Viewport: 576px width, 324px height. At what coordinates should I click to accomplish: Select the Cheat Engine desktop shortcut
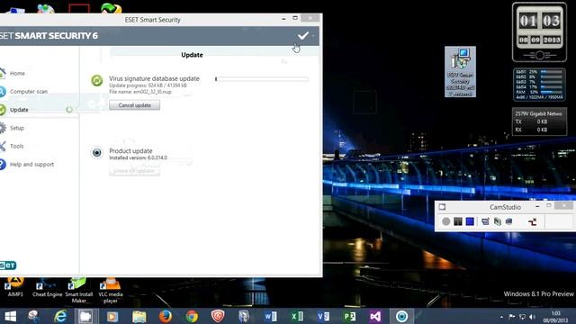tap(47, 288)
